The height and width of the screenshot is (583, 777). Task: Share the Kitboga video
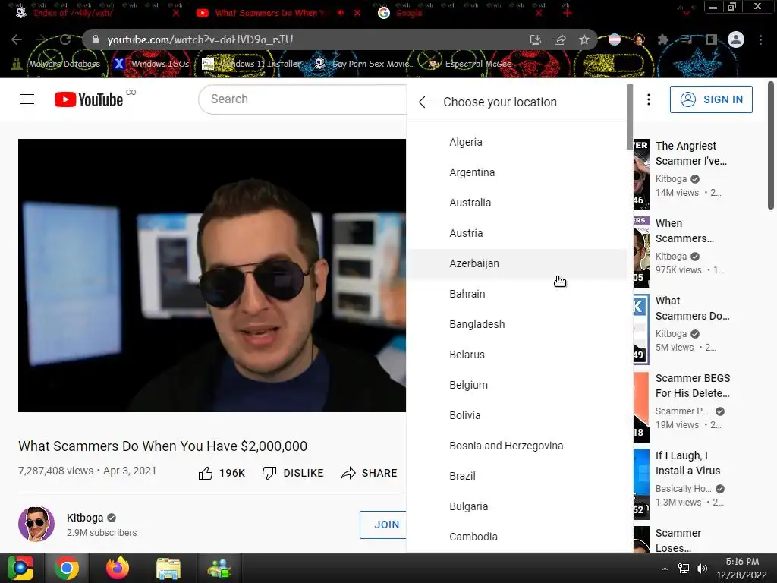tap(370, 473)
